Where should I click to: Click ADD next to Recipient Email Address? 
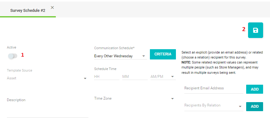255,89
